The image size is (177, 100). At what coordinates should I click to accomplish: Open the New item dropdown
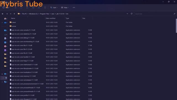[6, 7]
